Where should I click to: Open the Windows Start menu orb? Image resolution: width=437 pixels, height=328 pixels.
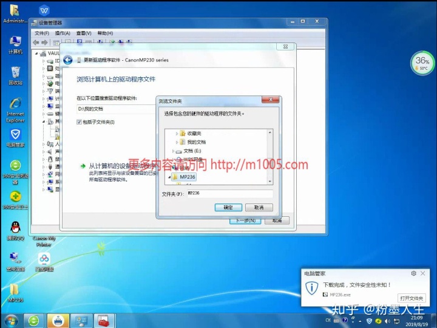pyautogui.click(x=10, y=321)
